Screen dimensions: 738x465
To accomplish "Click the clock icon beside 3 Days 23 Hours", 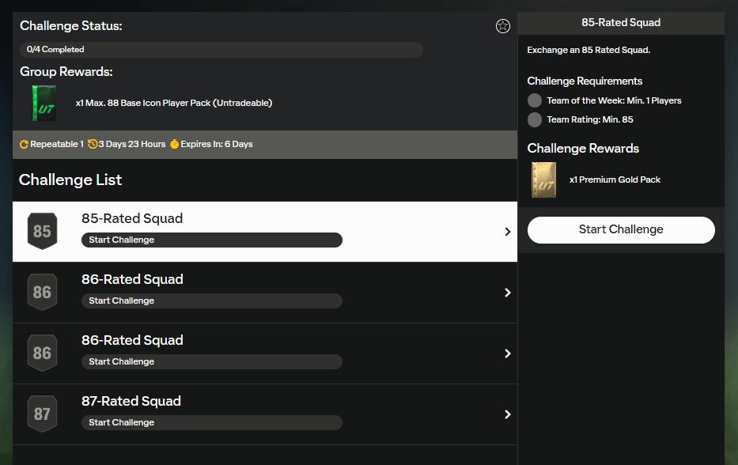I will 93,145.
